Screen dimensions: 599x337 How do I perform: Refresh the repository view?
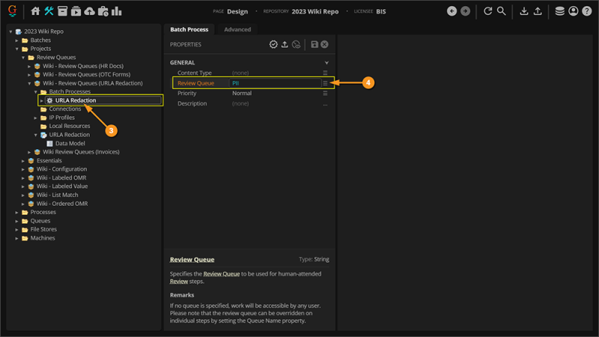(x=488, y=11)
